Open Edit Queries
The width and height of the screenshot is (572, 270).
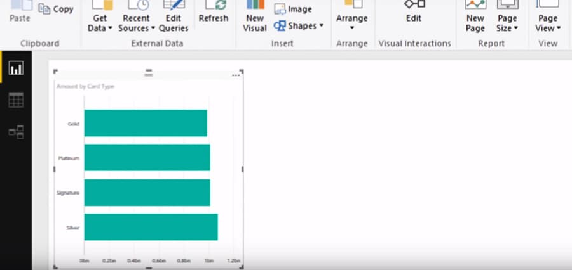(x=174, y=16)
